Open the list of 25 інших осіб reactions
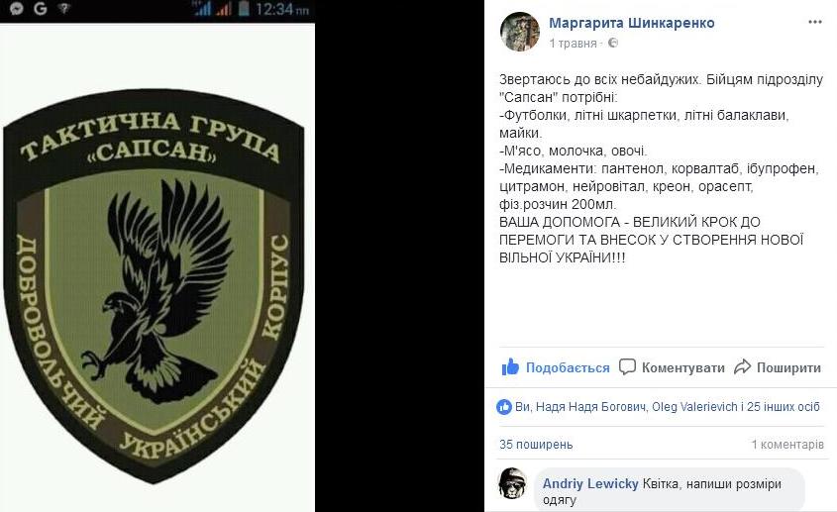 (x=784, y=407)
